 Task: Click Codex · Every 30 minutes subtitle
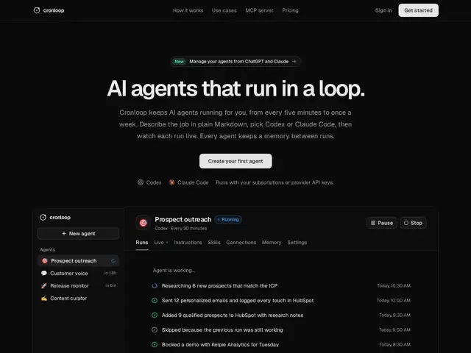click(181, 229)
